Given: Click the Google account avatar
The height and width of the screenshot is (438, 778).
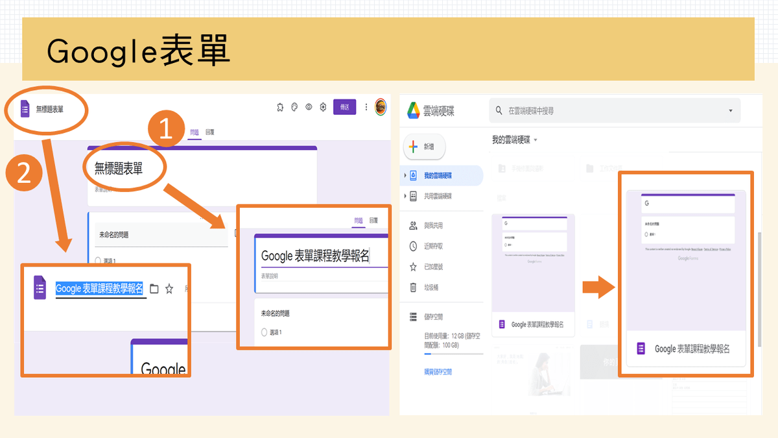Looking at the screenshot, I should click(381, 106).
